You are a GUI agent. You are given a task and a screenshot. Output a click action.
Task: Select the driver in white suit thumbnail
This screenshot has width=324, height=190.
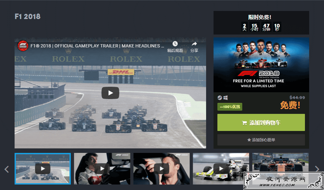[x=102, y=168]
